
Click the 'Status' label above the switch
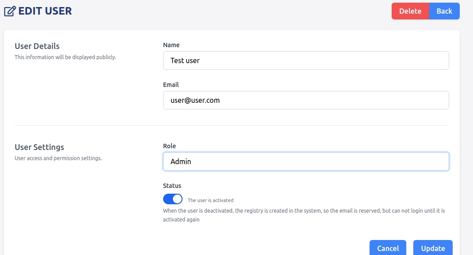click(x=172, y=186)
